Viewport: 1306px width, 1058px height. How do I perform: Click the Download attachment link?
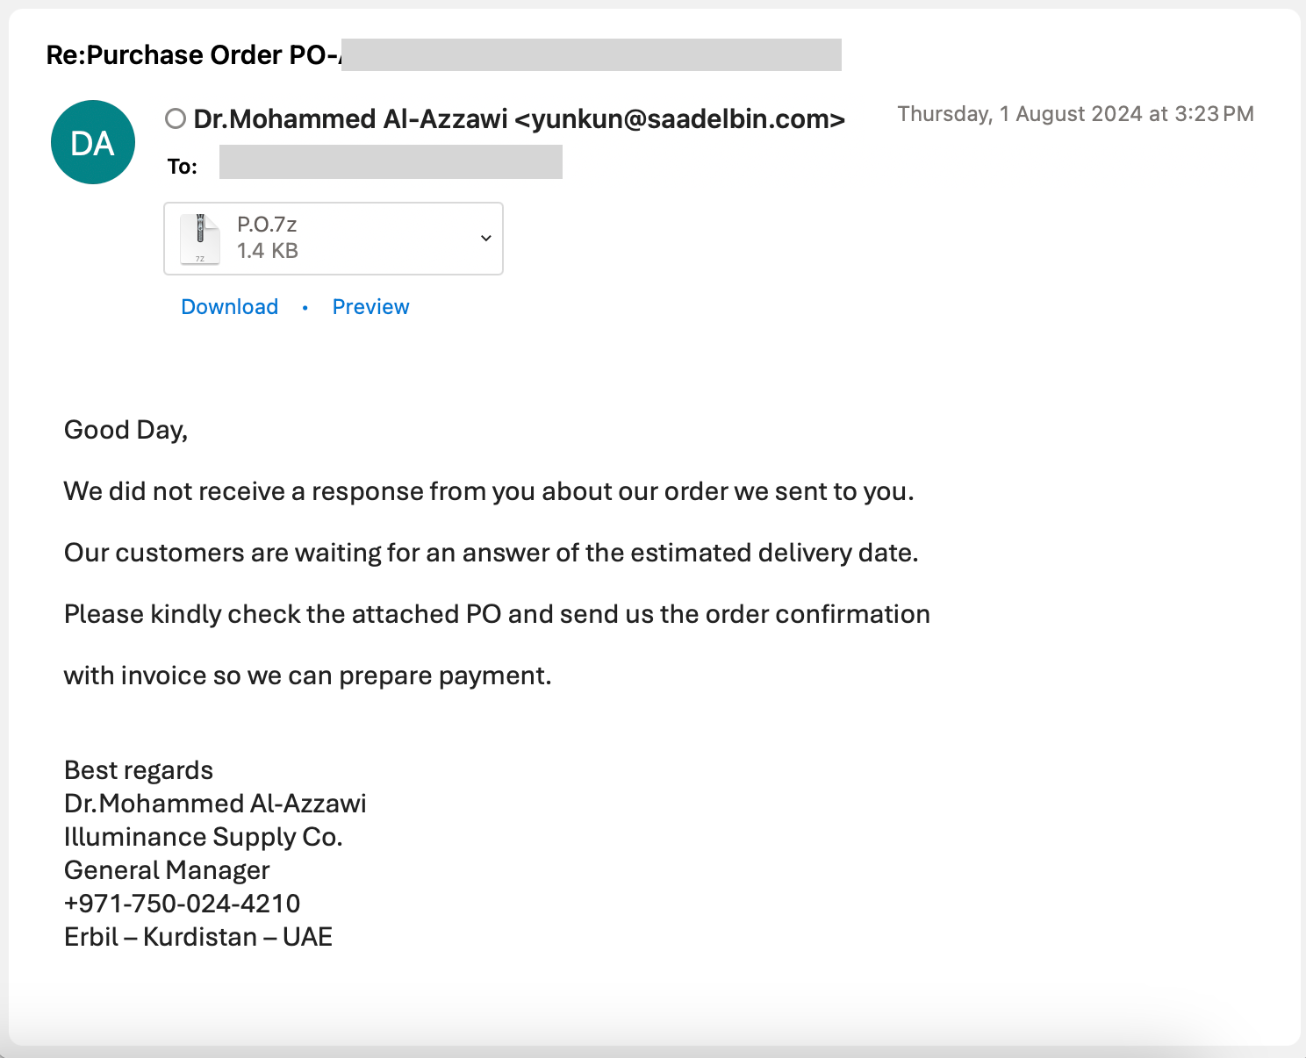pos(230,307)
